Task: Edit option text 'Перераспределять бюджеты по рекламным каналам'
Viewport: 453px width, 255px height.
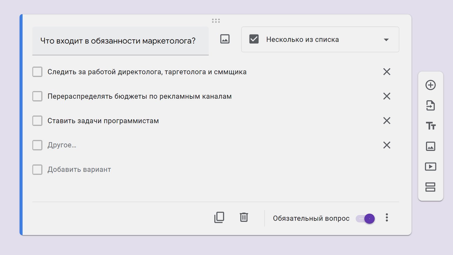Action: pos(139,96)
